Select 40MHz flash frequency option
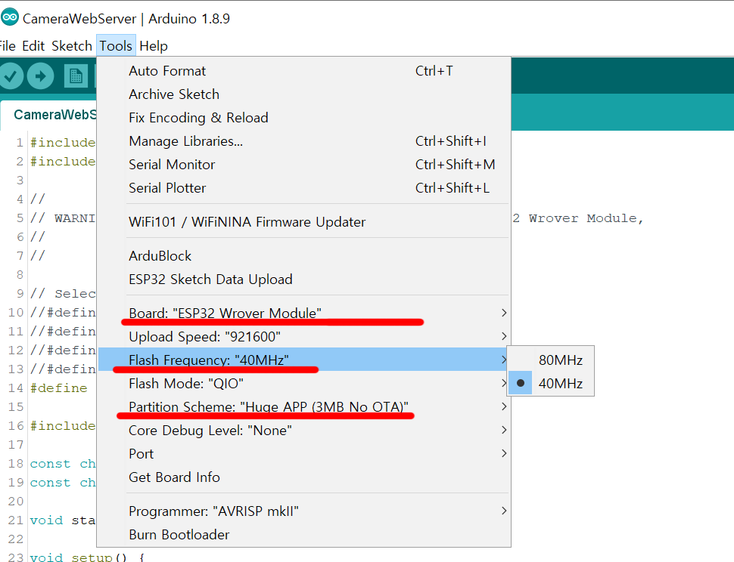 [x=551, y=383]
